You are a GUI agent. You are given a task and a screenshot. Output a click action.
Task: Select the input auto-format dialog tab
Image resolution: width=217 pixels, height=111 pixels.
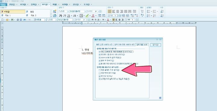point(142,45)
